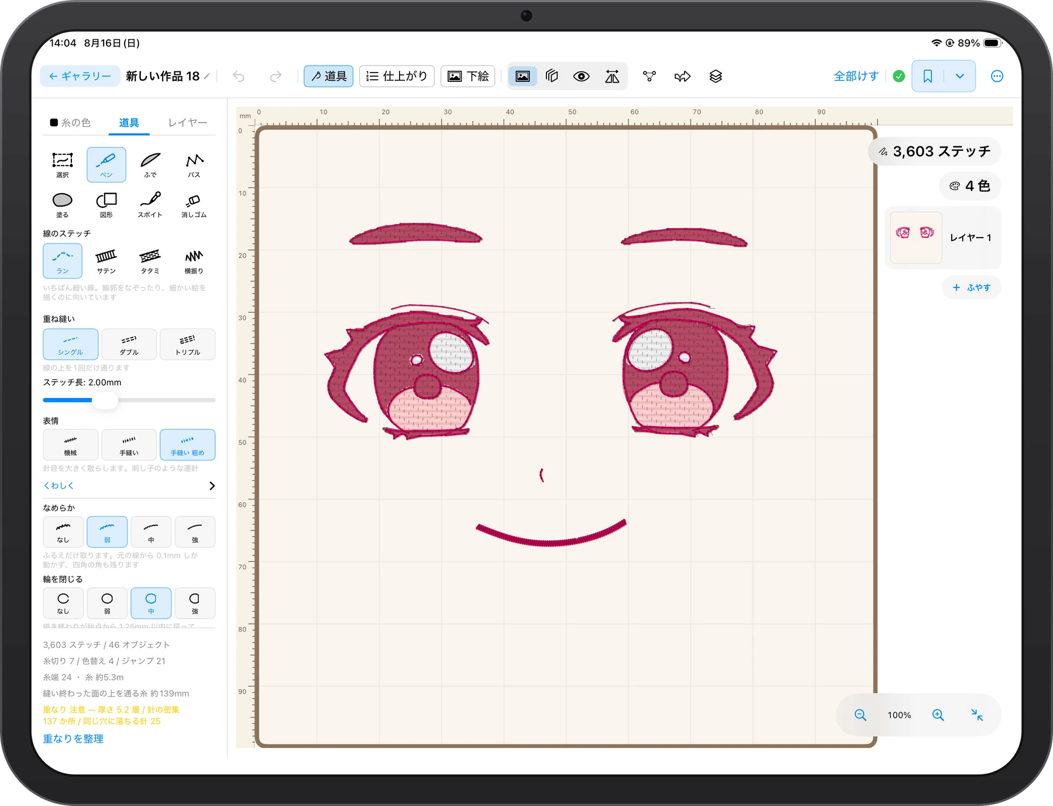
Task: Click the 重なりを整理 link
Action: (x=73, y=739)
